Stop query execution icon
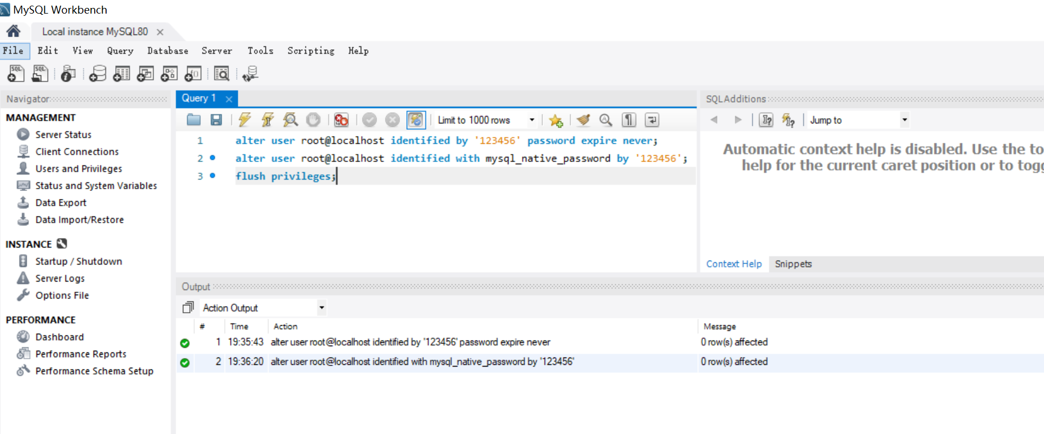 click(313, 120)
